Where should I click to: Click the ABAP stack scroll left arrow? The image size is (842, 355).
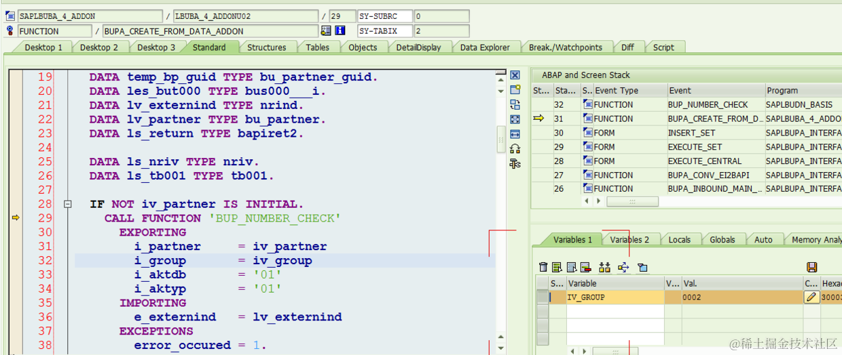pyautogui.click(x=588, y=201)
